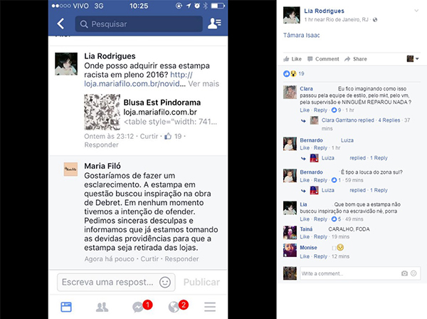This screenshot has width=427, height=319.
Task: Tap the back arrow in Facebook header
Action: (60, 23)
